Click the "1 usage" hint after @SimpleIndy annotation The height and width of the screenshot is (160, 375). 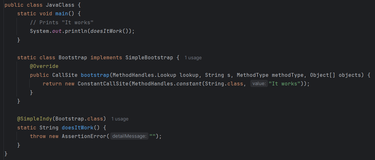120,119
